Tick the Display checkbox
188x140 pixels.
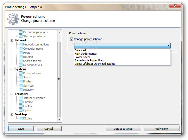click(x=21, y=118)
